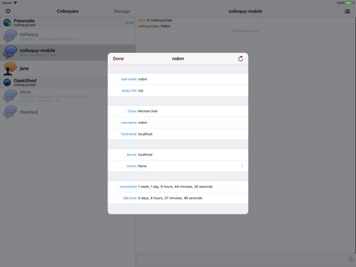Click jane's avatar icon

coord(10,68)
